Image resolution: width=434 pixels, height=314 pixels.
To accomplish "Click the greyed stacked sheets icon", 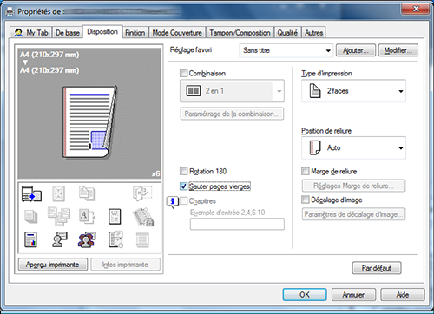I will (x=31, y=217).
